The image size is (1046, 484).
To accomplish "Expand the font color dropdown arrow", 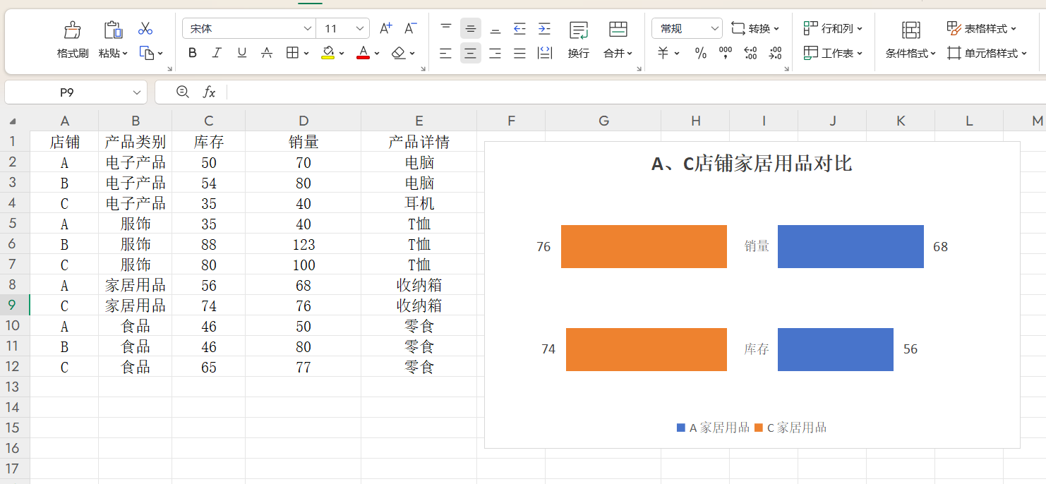I will tap(377, 53).
